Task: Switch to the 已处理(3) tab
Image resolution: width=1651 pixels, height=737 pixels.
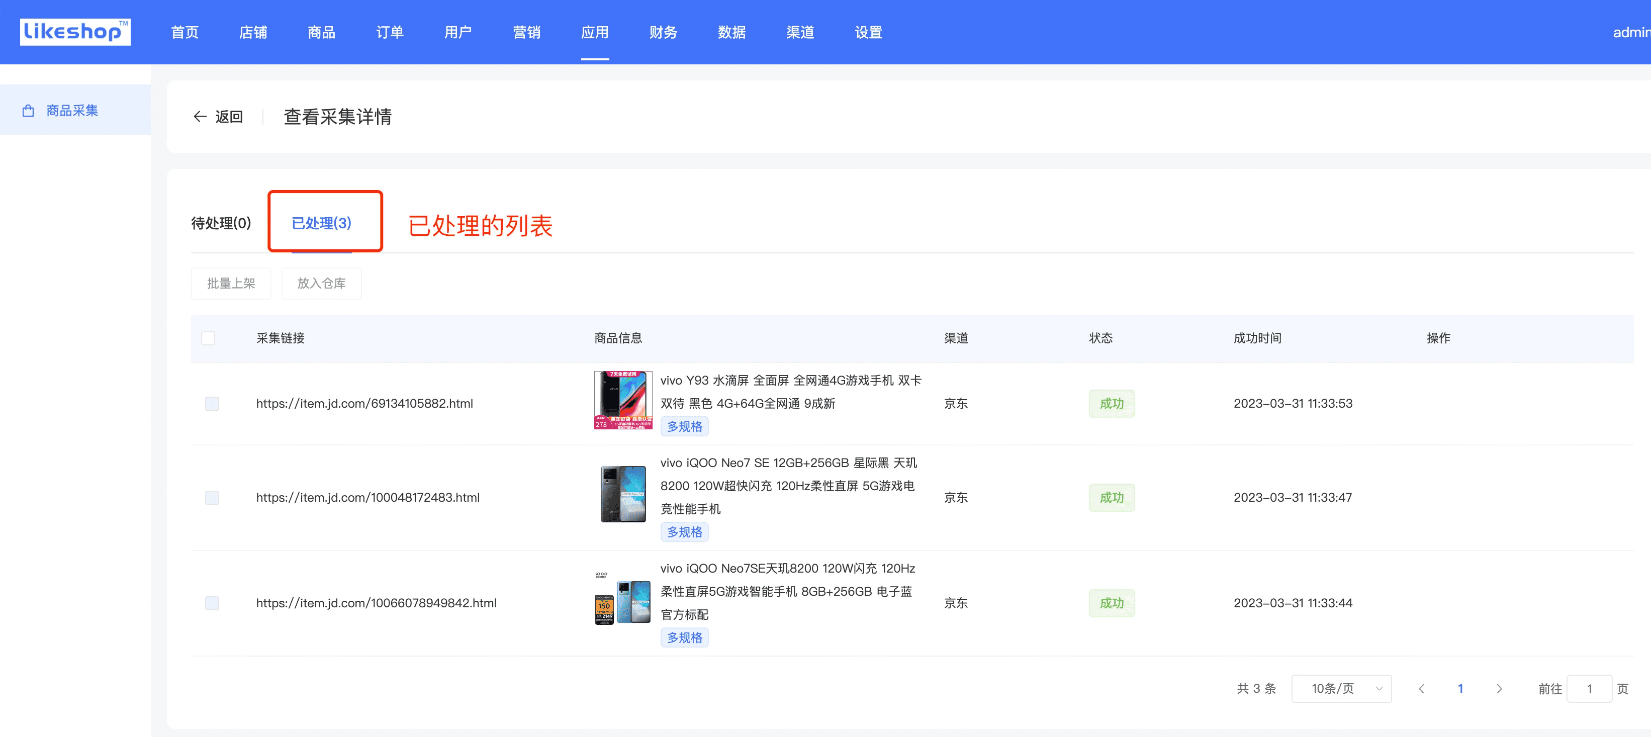Action: click(x=322, y=223)
